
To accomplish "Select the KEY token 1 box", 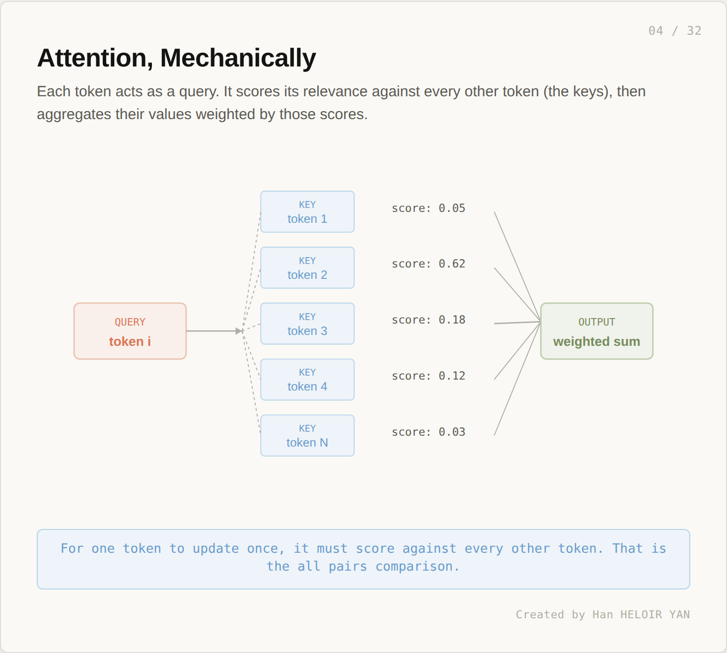I will [x=307, y=212].
